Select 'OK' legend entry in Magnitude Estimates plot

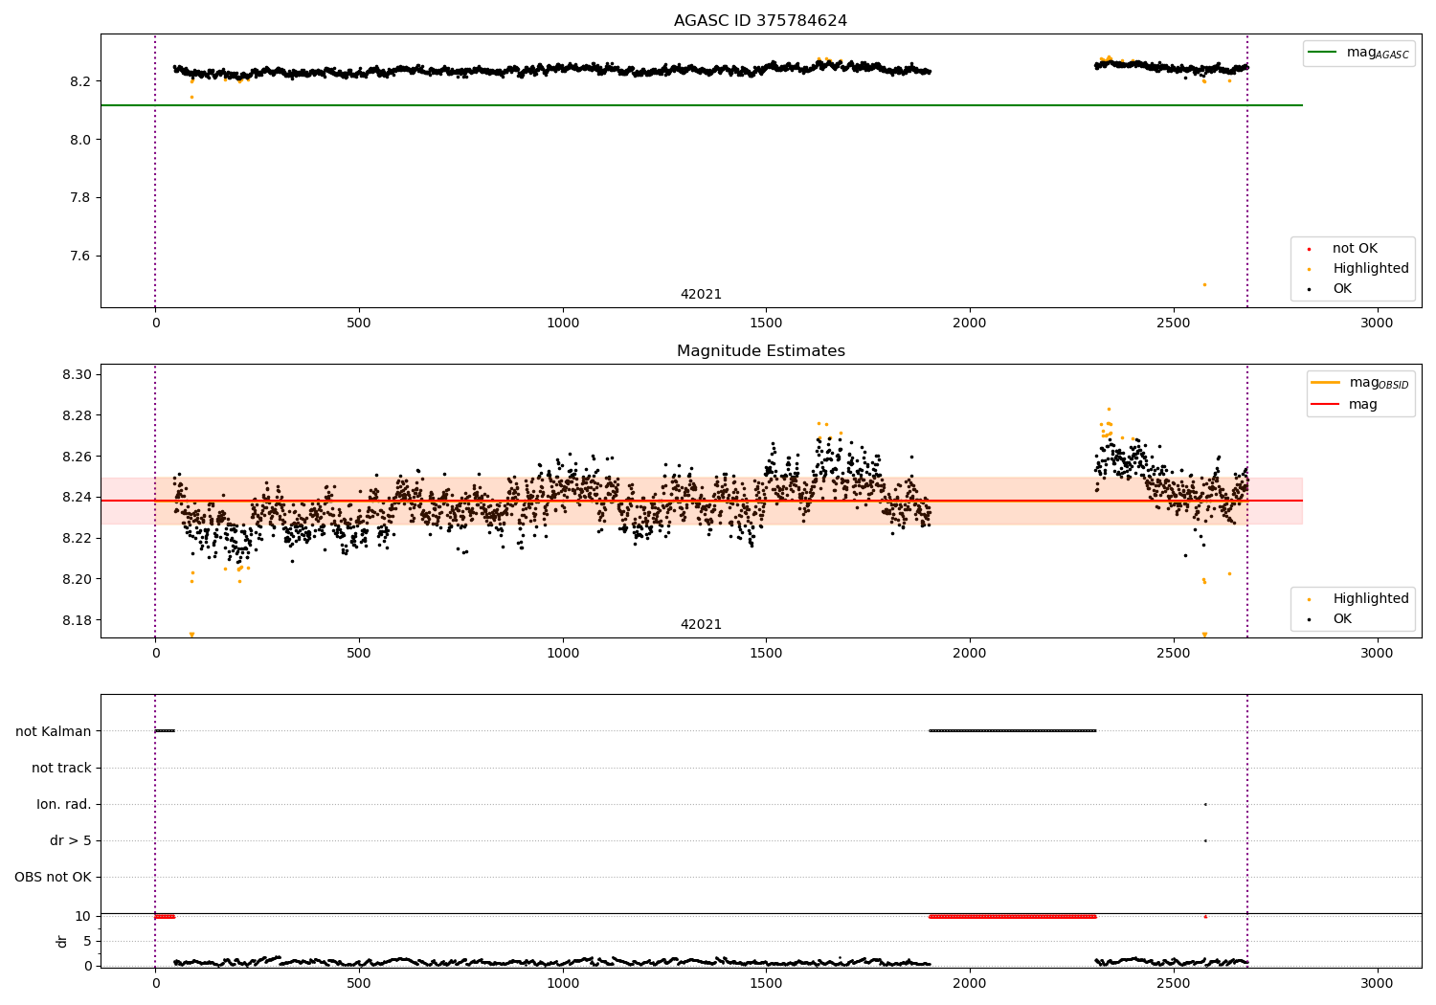1342,619
